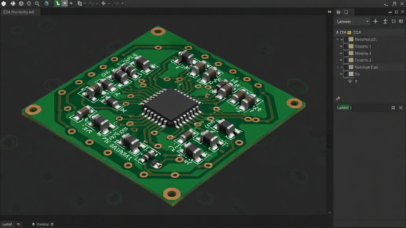406x228 pixels.
Task: Click the plus icon beside the layers dropdown
Action: coord(375,21)
